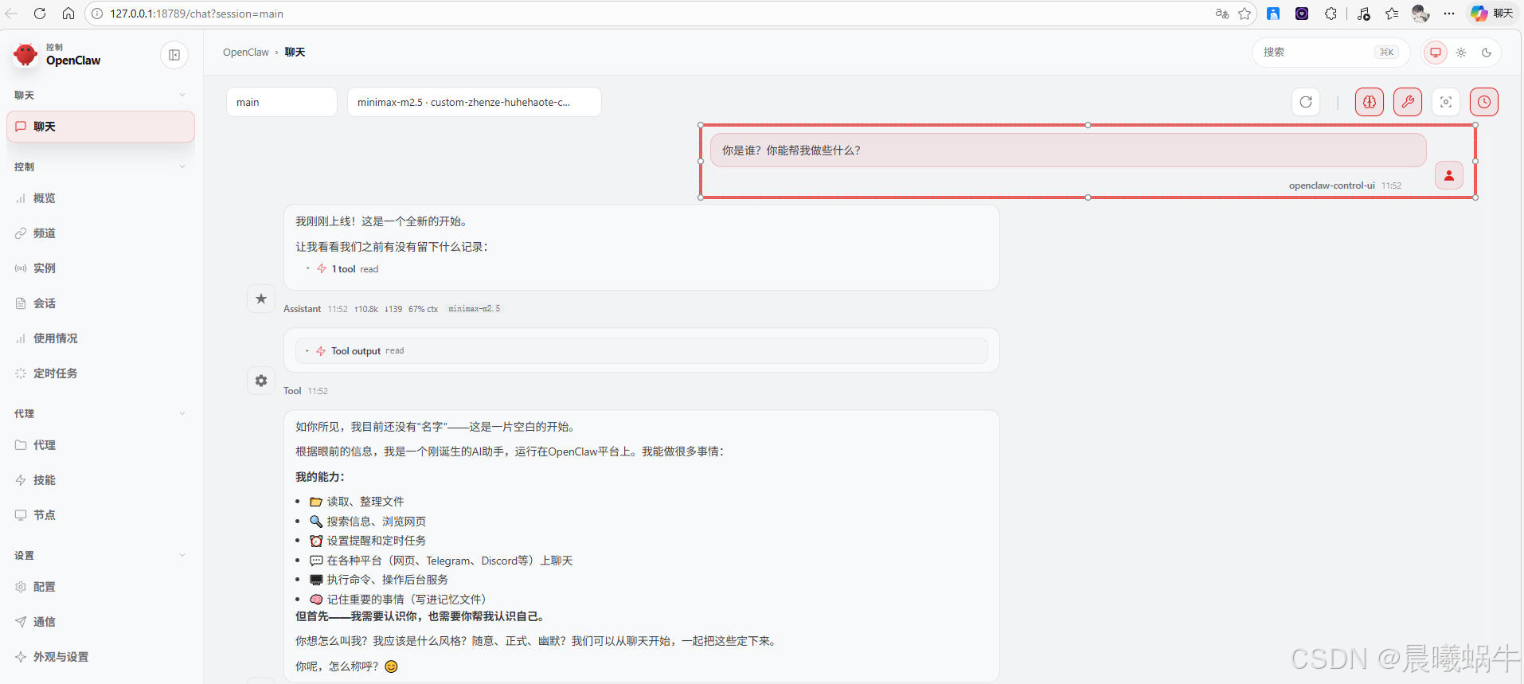
Task: Open 会话 sessions page
Action: pyautogui.click(x=100, y=303)
